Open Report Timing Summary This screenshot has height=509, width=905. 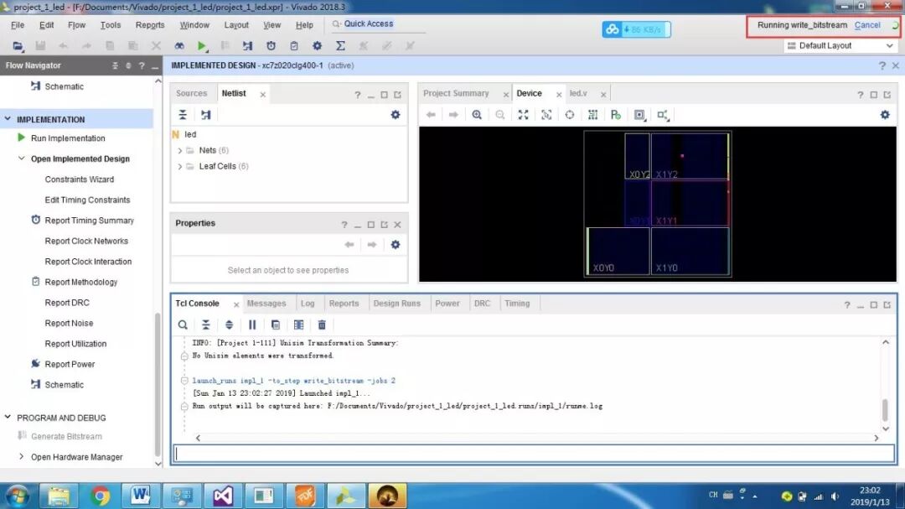(x=90, y=221)
